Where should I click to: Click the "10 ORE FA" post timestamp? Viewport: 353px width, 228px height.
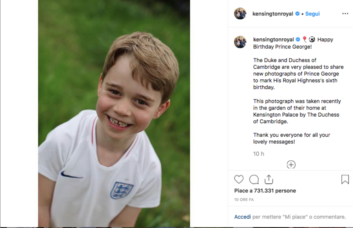click(244, 199)
